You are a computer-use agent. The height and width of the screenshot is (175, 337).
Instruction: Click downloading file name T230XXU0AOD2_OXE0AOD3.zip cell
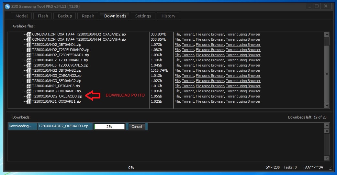pyautogui.click(x=65, y=126)
